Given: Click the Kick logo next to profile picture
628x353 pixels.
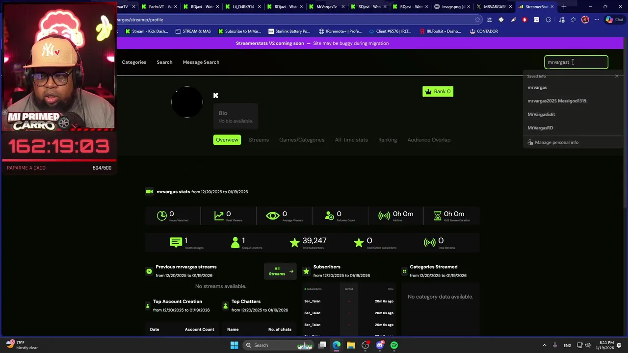Looking at the screenshot, I should (x=216, y=96).
